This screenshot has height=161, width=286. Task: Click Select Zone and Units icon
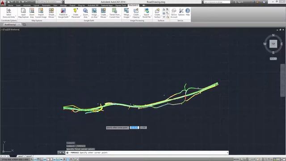[x=8, y=13]
